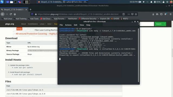Click the screen recorder camera tray icon
The width and height of the screenshot is (173, 97).
[x=140, y=2]
